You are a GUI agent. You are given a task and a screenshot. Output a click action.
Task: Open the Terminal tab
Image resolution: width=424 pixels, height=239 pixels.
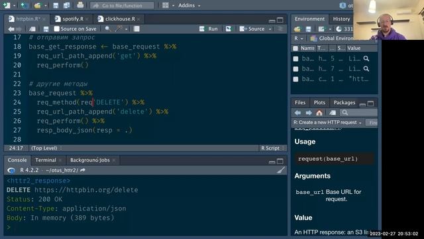point(46,160)
